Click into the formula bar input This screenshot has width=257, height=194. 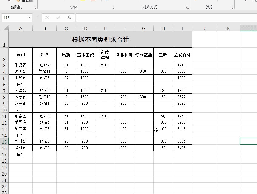[166, 18]
